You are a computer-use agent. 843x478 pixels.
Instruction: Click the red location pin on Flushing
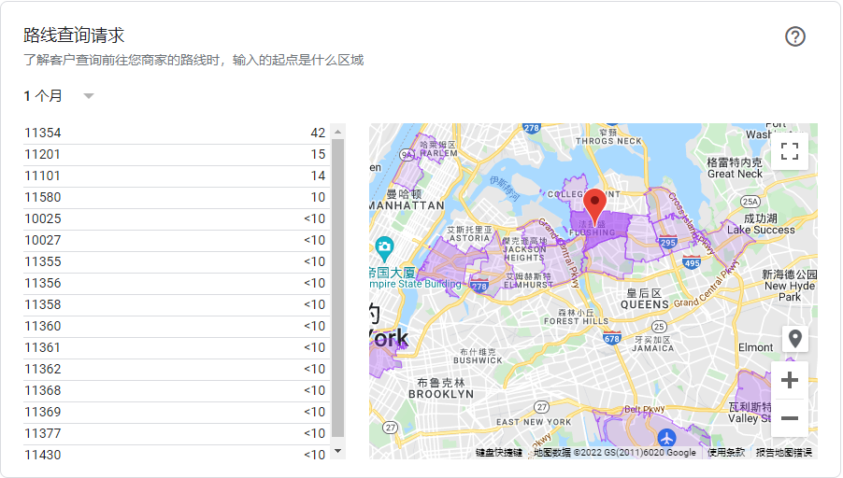594,206
